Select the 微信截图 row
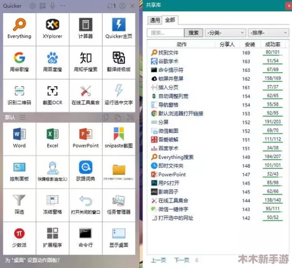The height and width of the screenshot is (268, 292). point(217,131)
